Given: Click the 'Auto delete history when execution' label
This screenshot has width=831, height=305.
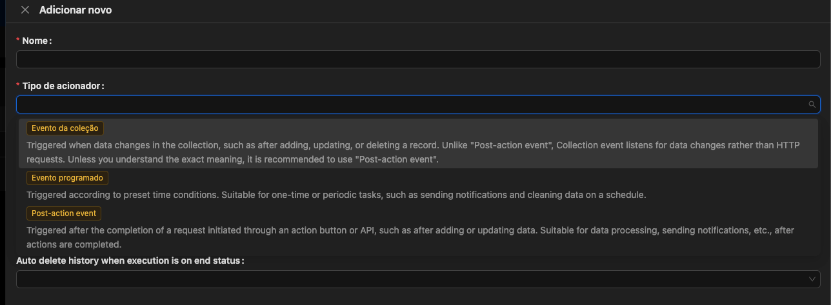Looking at the screenshot, I should click(x=130, y=261).
